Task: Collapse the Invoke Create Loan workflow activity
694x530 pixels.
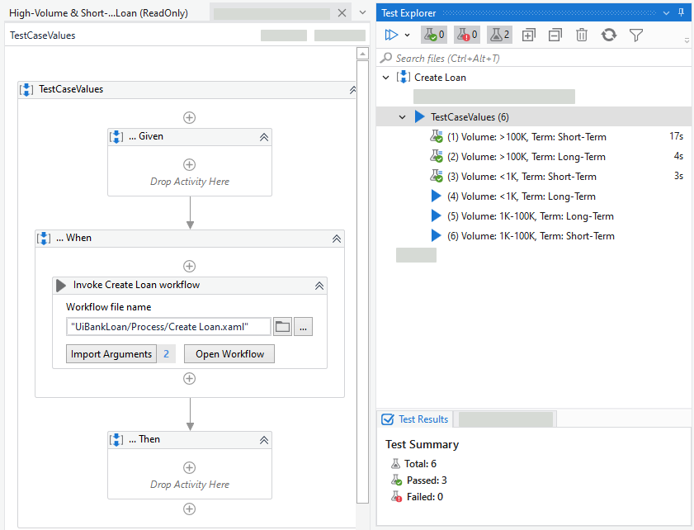Action: tap(319, 286)
